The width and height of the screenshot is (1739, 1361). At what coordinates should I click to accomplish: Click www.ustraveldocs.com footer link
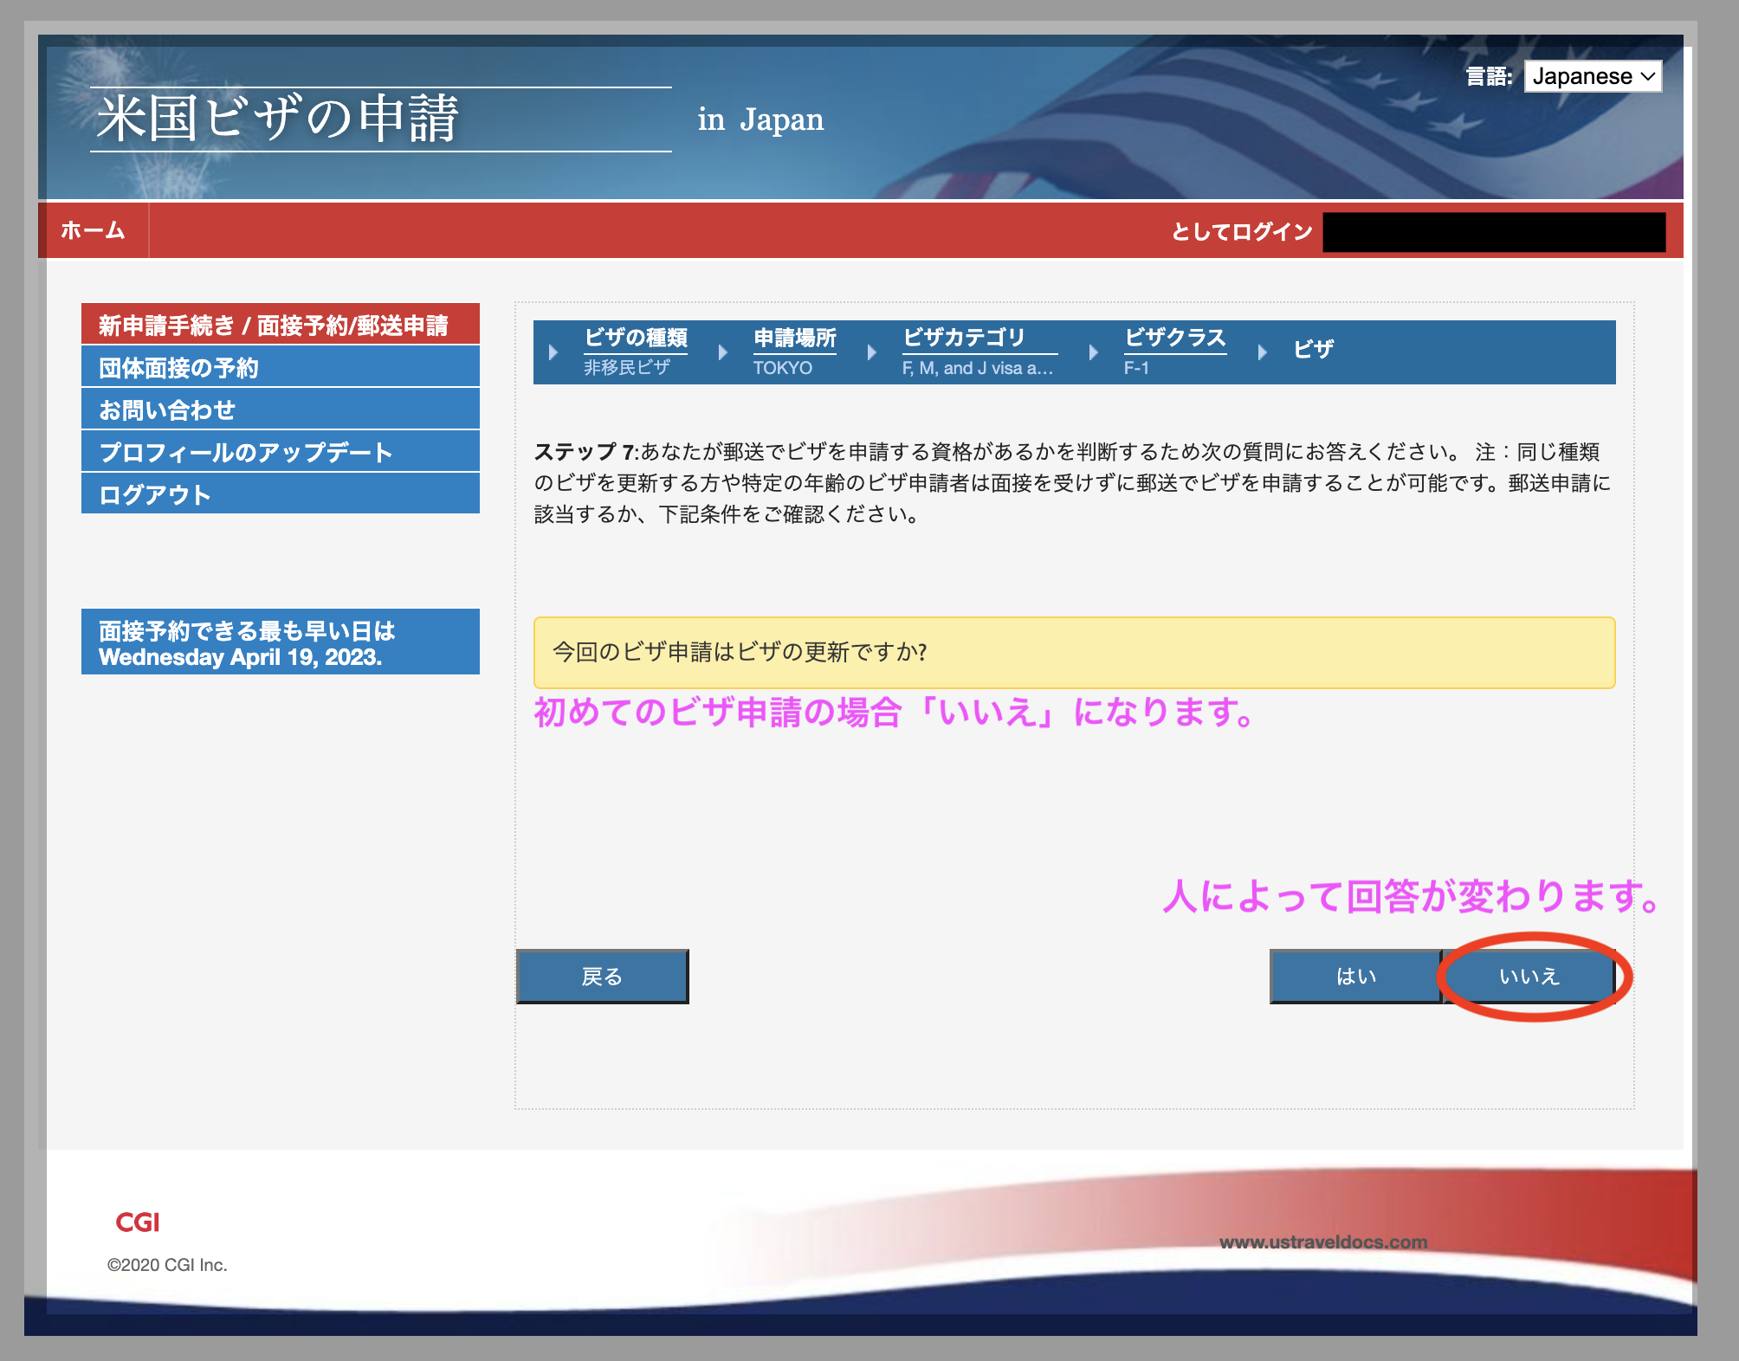[1322, 1242]
